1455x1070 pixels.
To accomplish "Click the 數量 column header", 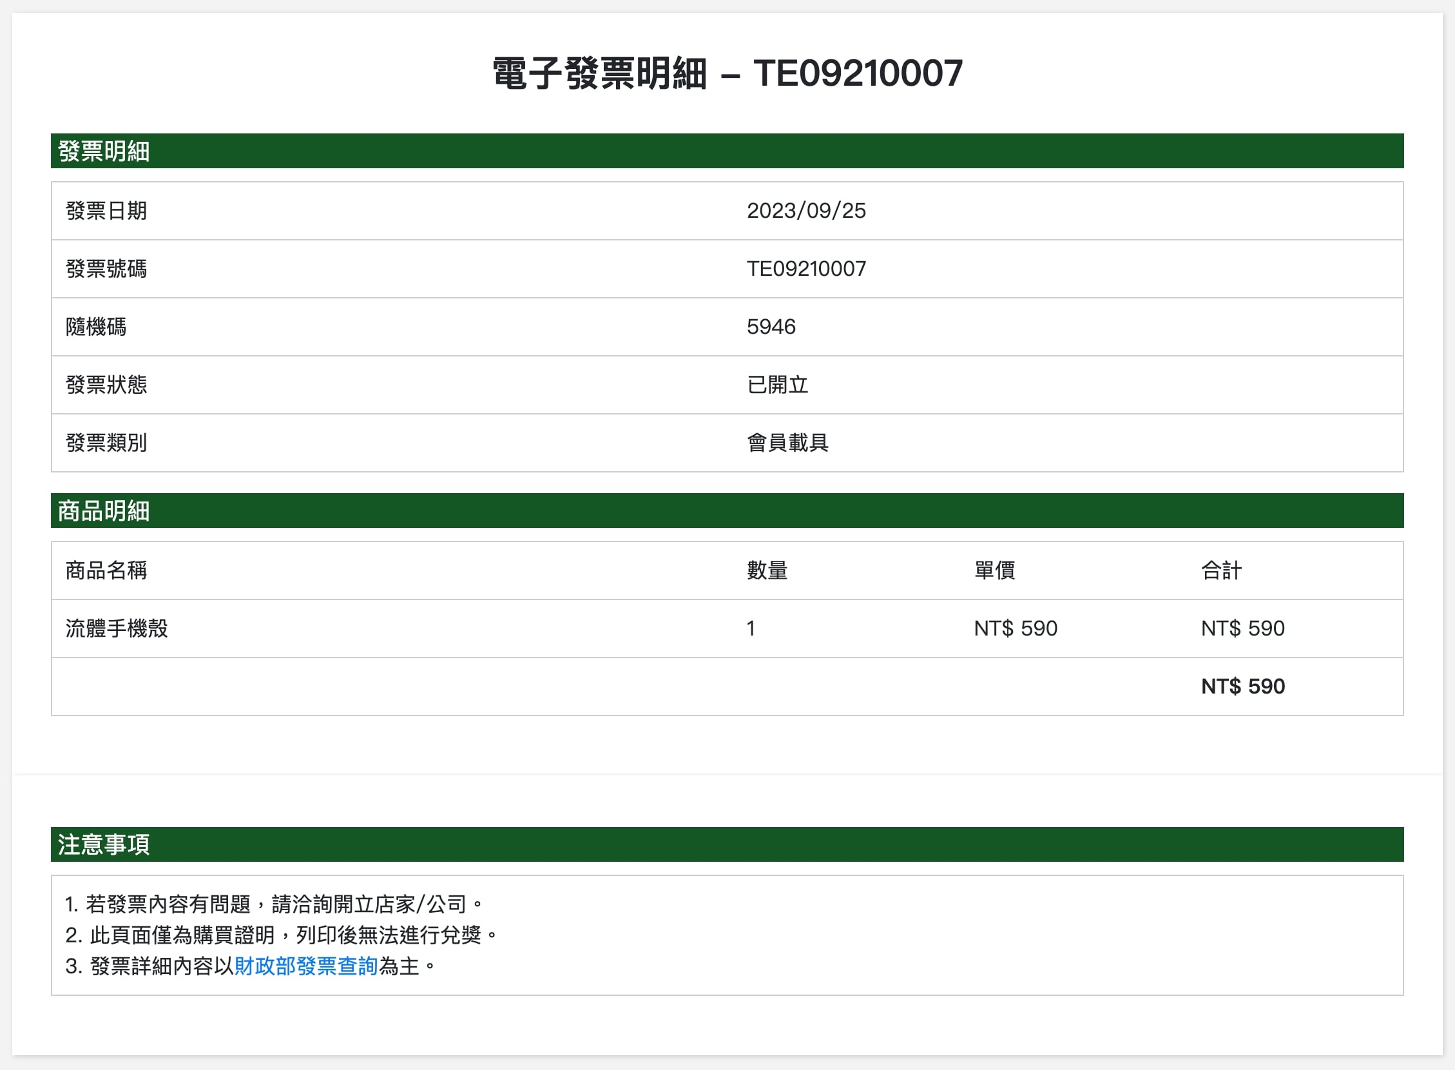I will click(767, 570).
